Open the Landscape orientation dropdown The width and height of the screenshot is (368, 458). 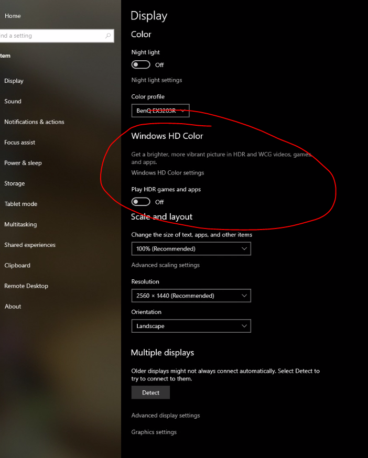pos(191,326)
